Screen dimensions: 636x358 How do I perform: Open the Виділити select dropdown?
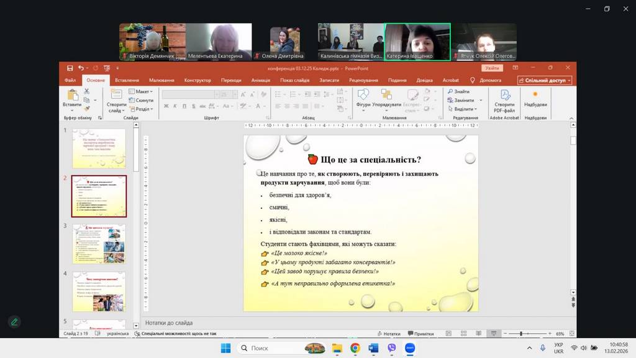464,109
